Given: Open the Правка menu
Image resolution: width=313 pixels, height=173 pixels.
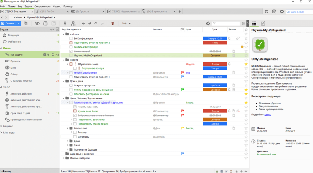Looking at the screenshot, I should pos(11,6).
